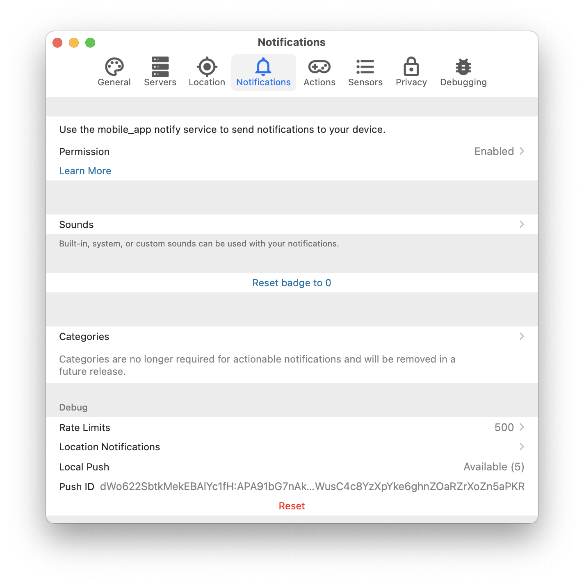Image resolution: width=584 pixels, height=584 pixels.
Task: Open the Categories row chevron
Action: [x=522, y=336]
